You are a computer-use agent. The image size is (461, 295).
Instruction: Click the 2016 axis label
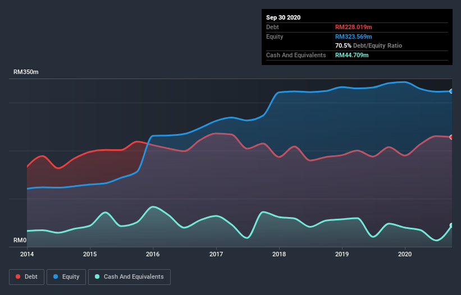tap(153, 254)
